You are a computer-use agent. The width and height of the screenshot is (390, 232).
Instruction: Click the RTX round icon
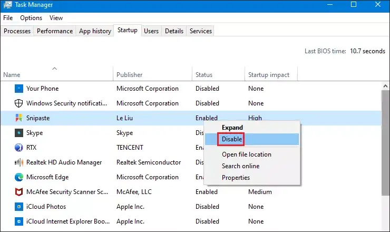(x=18, y=147)
